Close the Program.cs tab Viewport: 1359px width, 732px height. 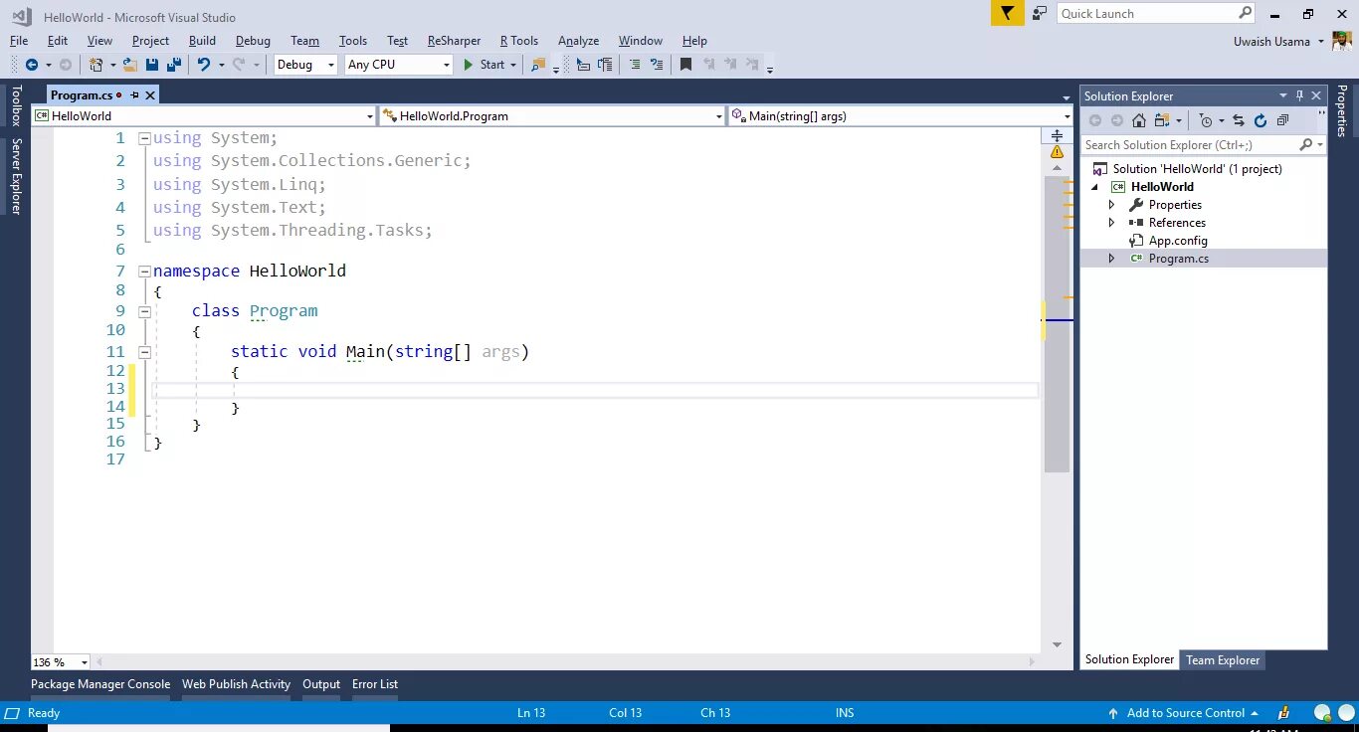coord(150,95)
